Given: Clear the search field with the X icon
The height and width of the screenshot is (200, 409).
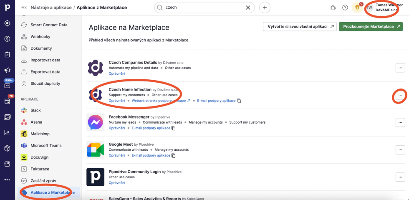Looking at the screenshot, I should pyautogui.click(x=248, y=8).
